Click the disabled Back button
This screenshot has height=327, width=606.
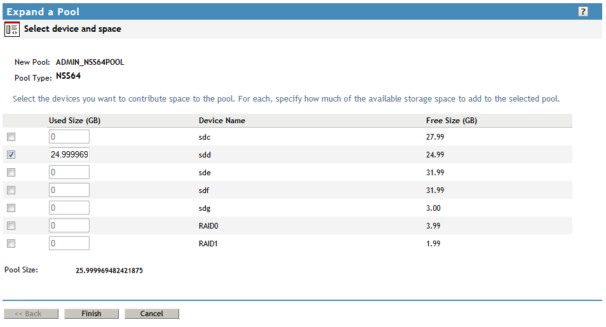[x=31, y=314]
